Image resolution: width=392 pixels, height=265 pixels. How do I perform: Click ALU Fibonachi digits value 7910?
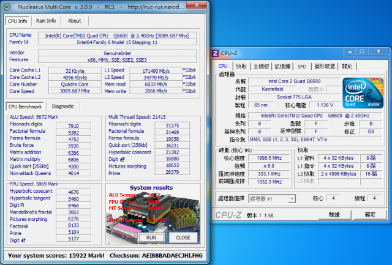coord(73,126)
